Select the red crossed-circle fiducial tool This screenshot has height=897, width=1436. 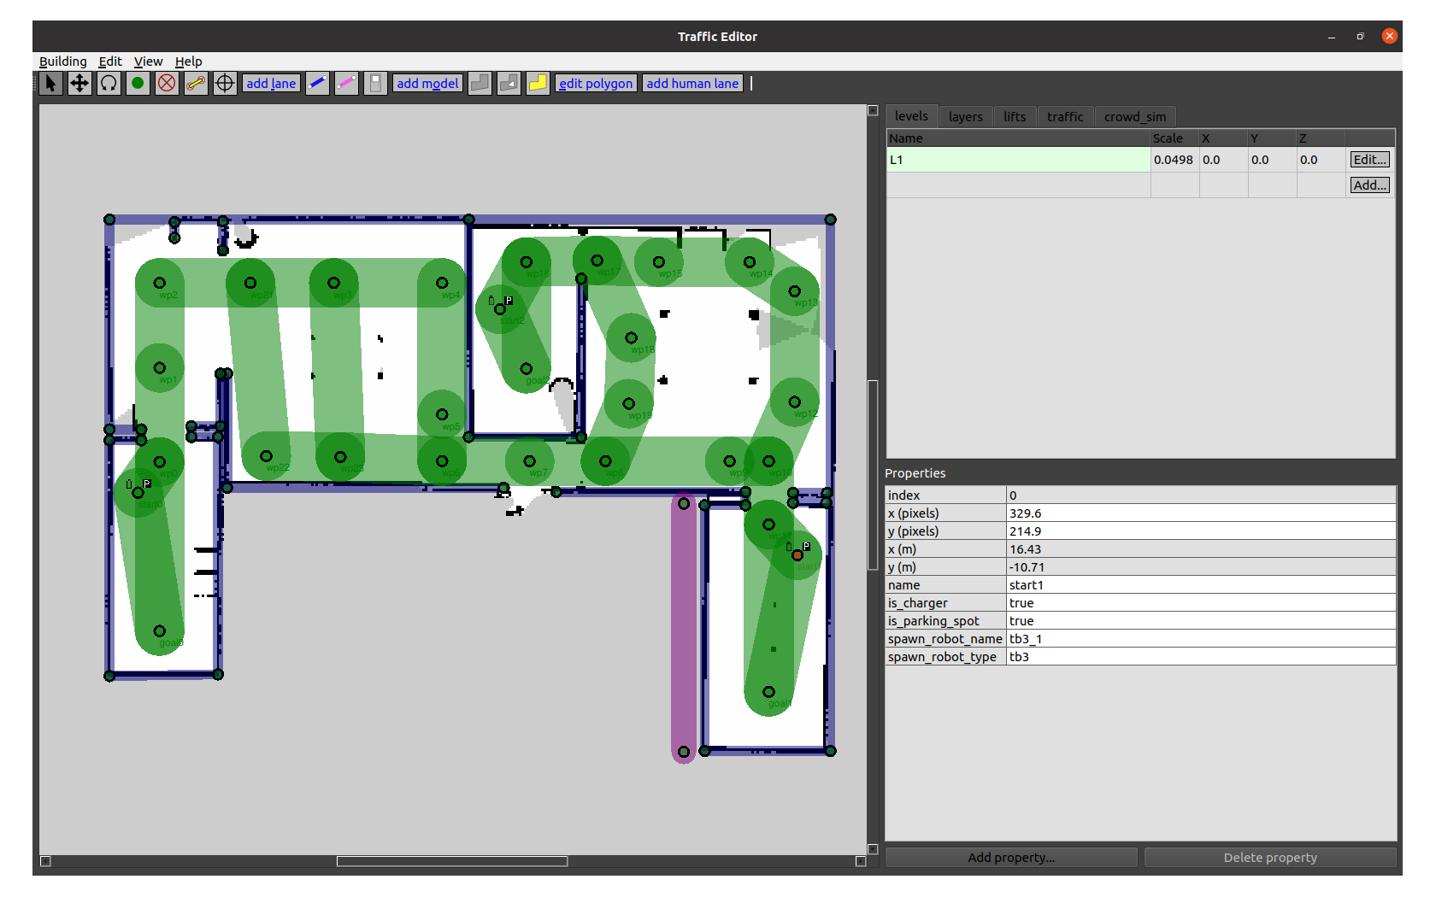[167, 83]
